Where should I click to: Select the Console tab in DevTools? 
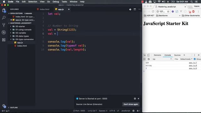pos(167,55)
